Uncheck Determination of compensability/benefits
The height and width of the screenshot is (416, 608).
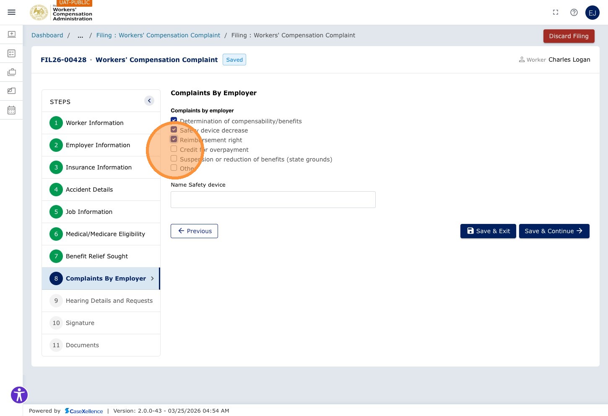(174, 120)
